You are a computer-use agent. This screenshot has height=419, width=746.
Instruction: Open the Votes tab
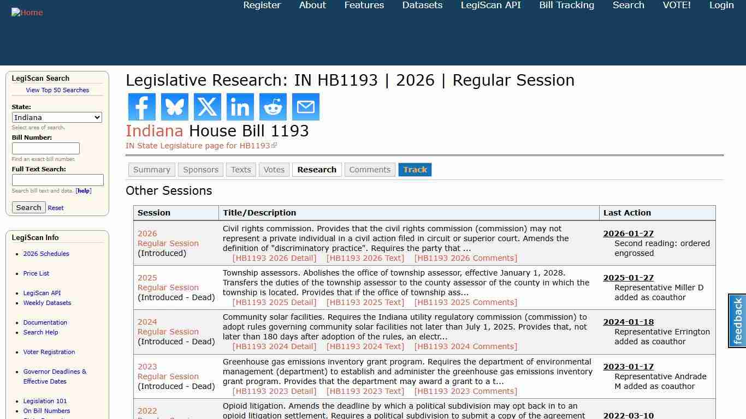[x=274, y=170]
